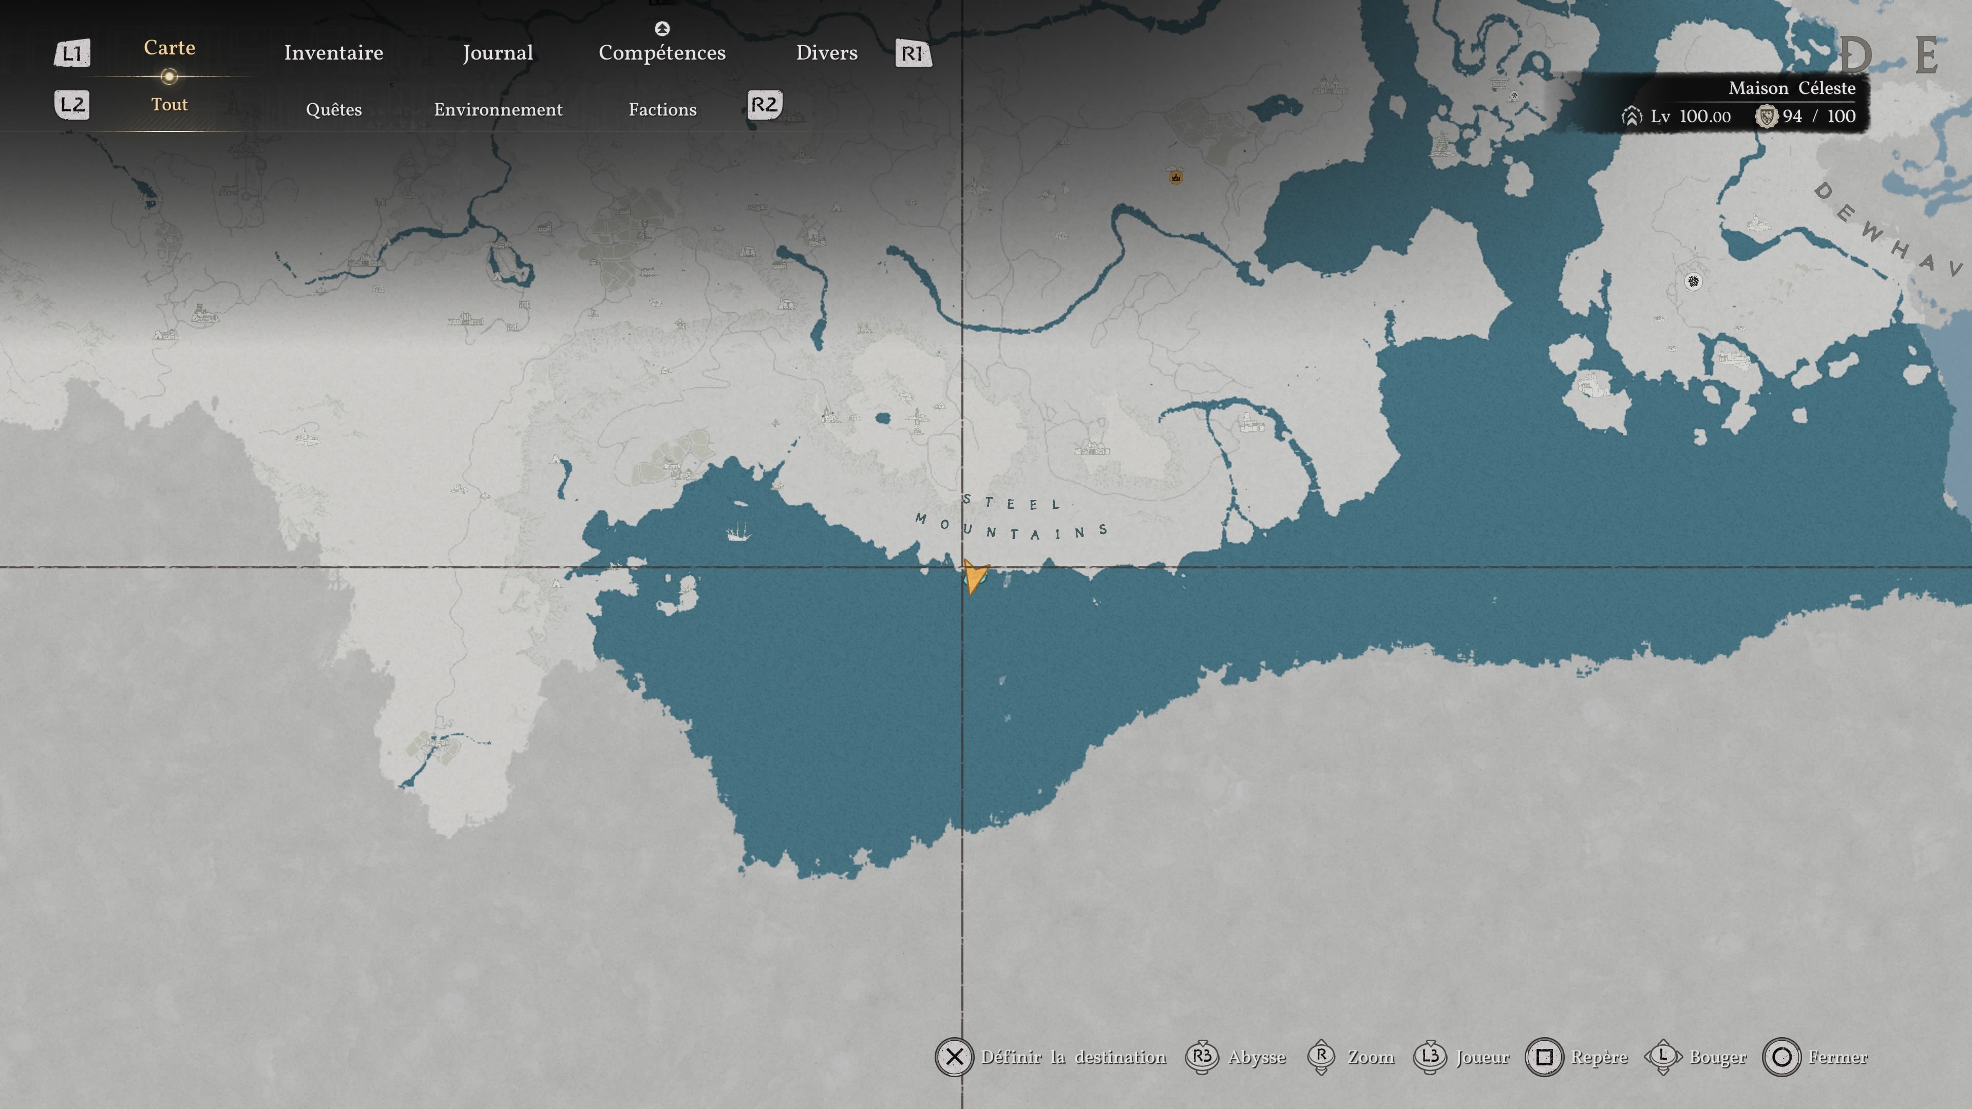Click the sailing ship icon on the sea
Image resolution: width=1972 pixels, height=1109 pixels.
738,531
